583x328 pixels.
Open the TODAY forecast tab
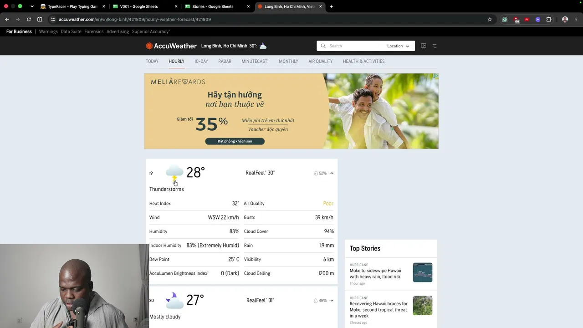click(152, 61)
